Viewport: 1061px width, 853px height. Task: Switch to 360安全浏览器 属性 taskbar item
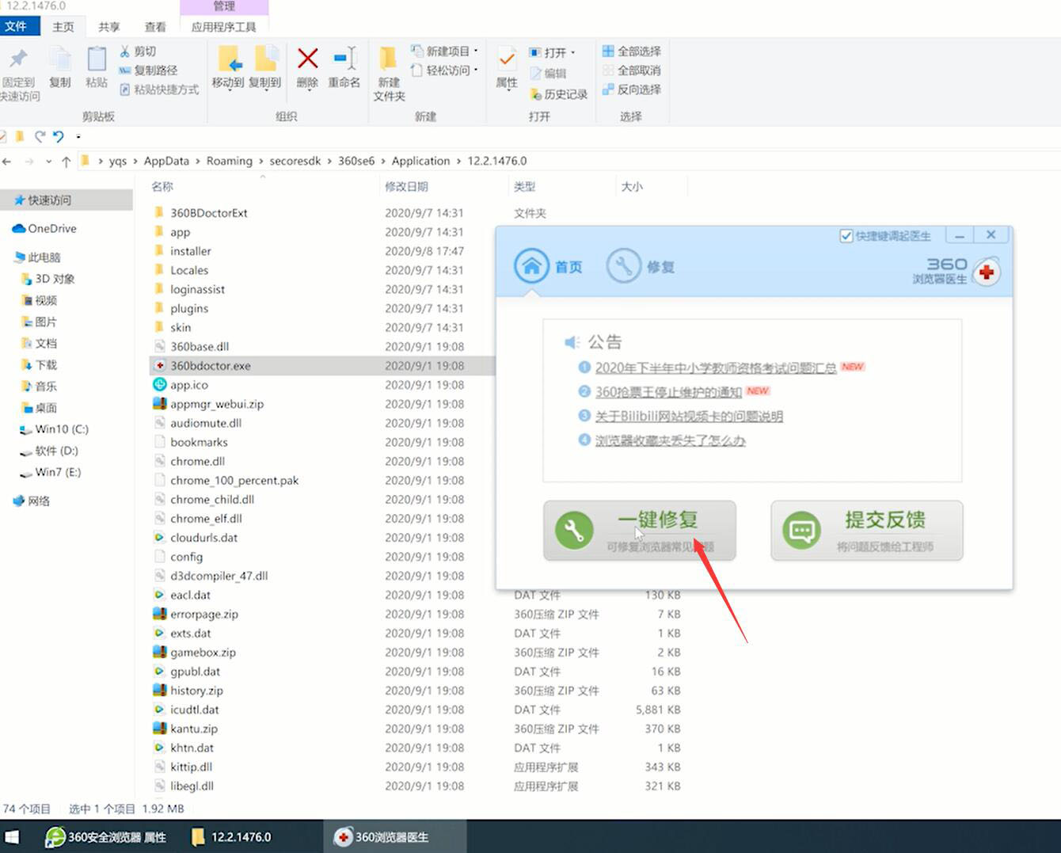[106, 837]
